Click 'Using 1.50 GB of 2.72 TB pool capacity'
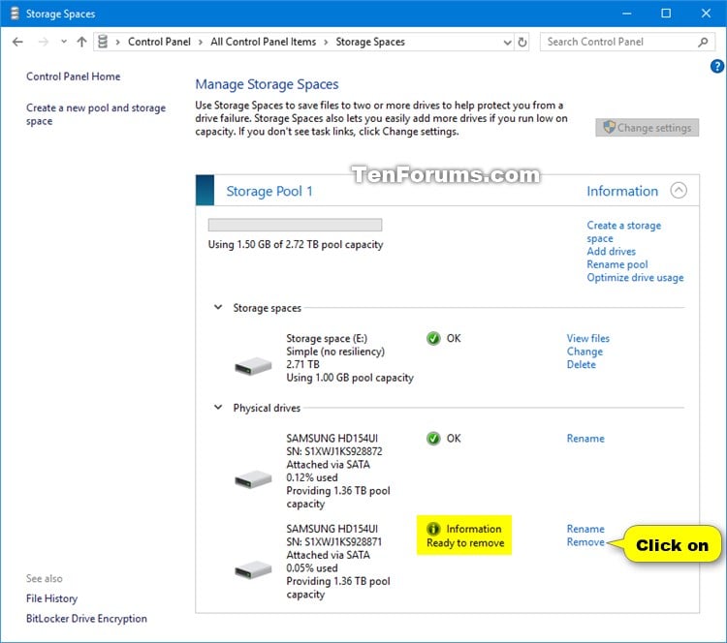Viewport: 727px width, 643px height. [x=296, y=245]
